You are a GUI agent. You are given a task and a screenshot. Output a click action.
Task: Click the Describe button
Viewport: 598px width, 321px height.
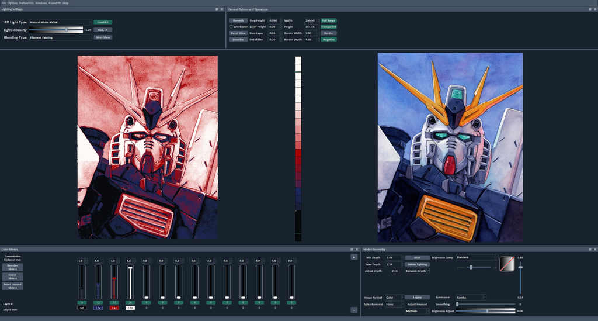[238, 39]
